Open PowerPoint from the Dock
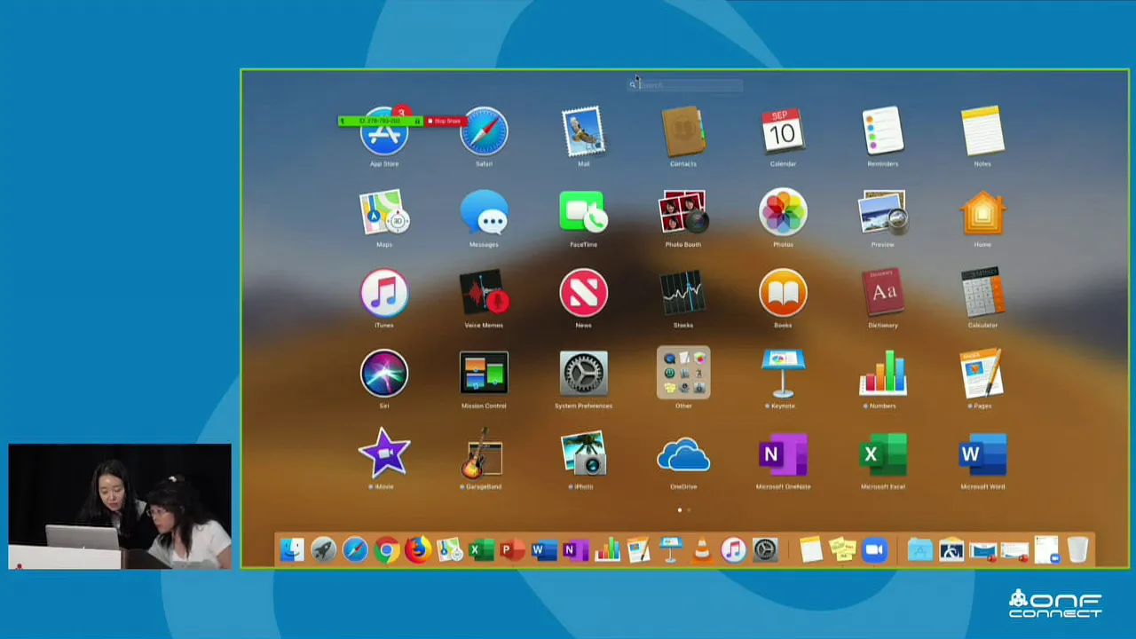The width and height of the screenshot is (1136, 639). tap(512, 550)
